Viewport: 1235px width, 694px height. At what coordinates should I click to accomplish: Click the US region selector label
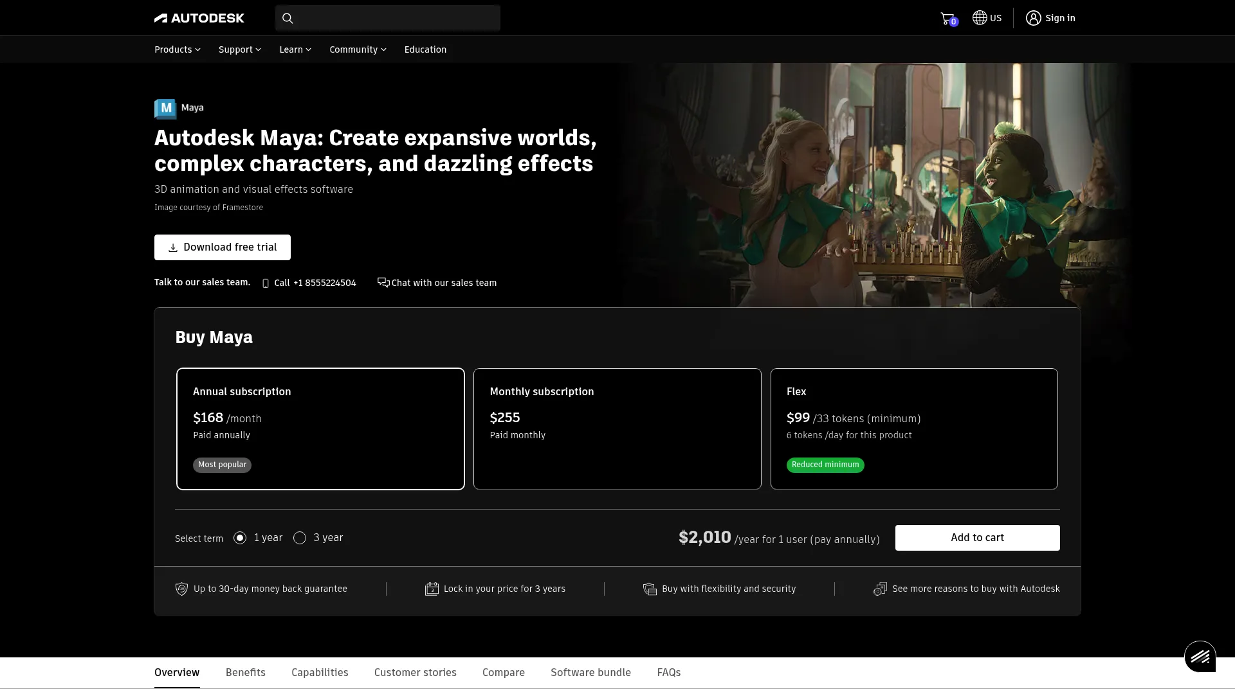click(996, 18)
